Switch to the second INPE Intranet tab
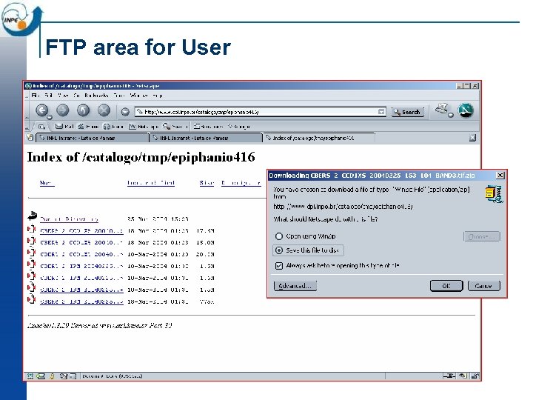The height and width of the screenshot is (400, 533). point(206,138)
